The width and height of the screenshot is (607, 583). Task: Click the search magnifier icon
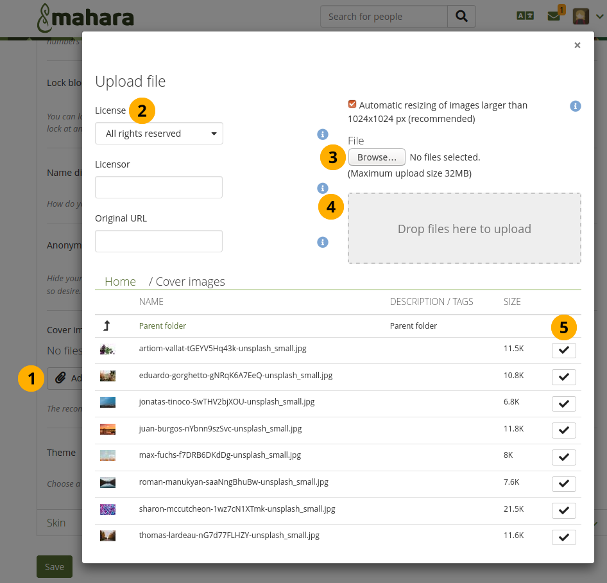click(461, 17)
